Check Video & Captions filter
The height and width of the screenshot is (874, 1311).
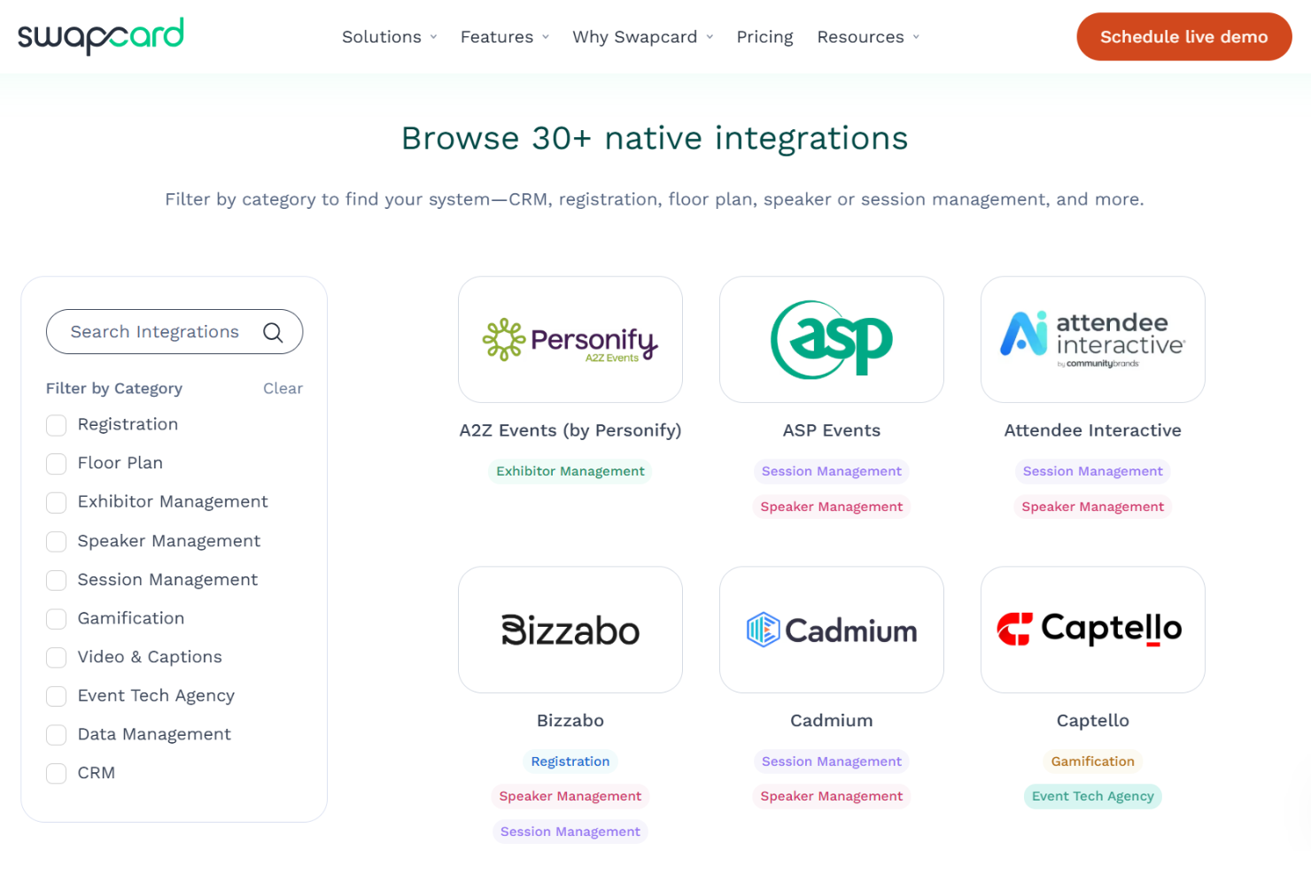pyautogui.click(x=57, y=657)
